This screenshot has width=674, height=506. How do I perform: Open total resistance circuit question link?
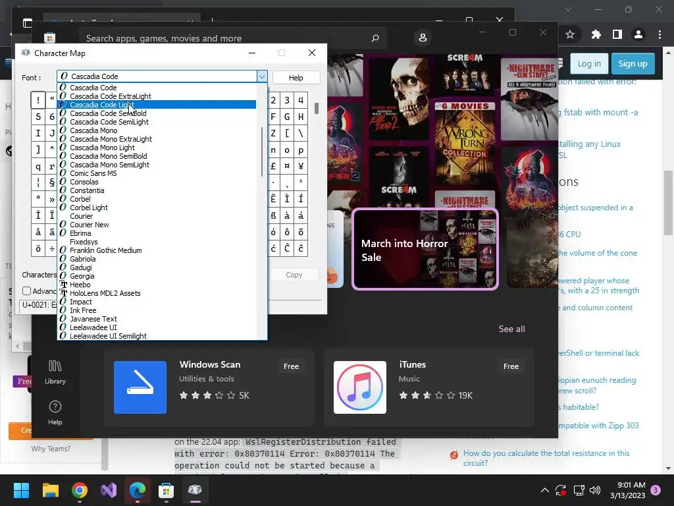546,458
